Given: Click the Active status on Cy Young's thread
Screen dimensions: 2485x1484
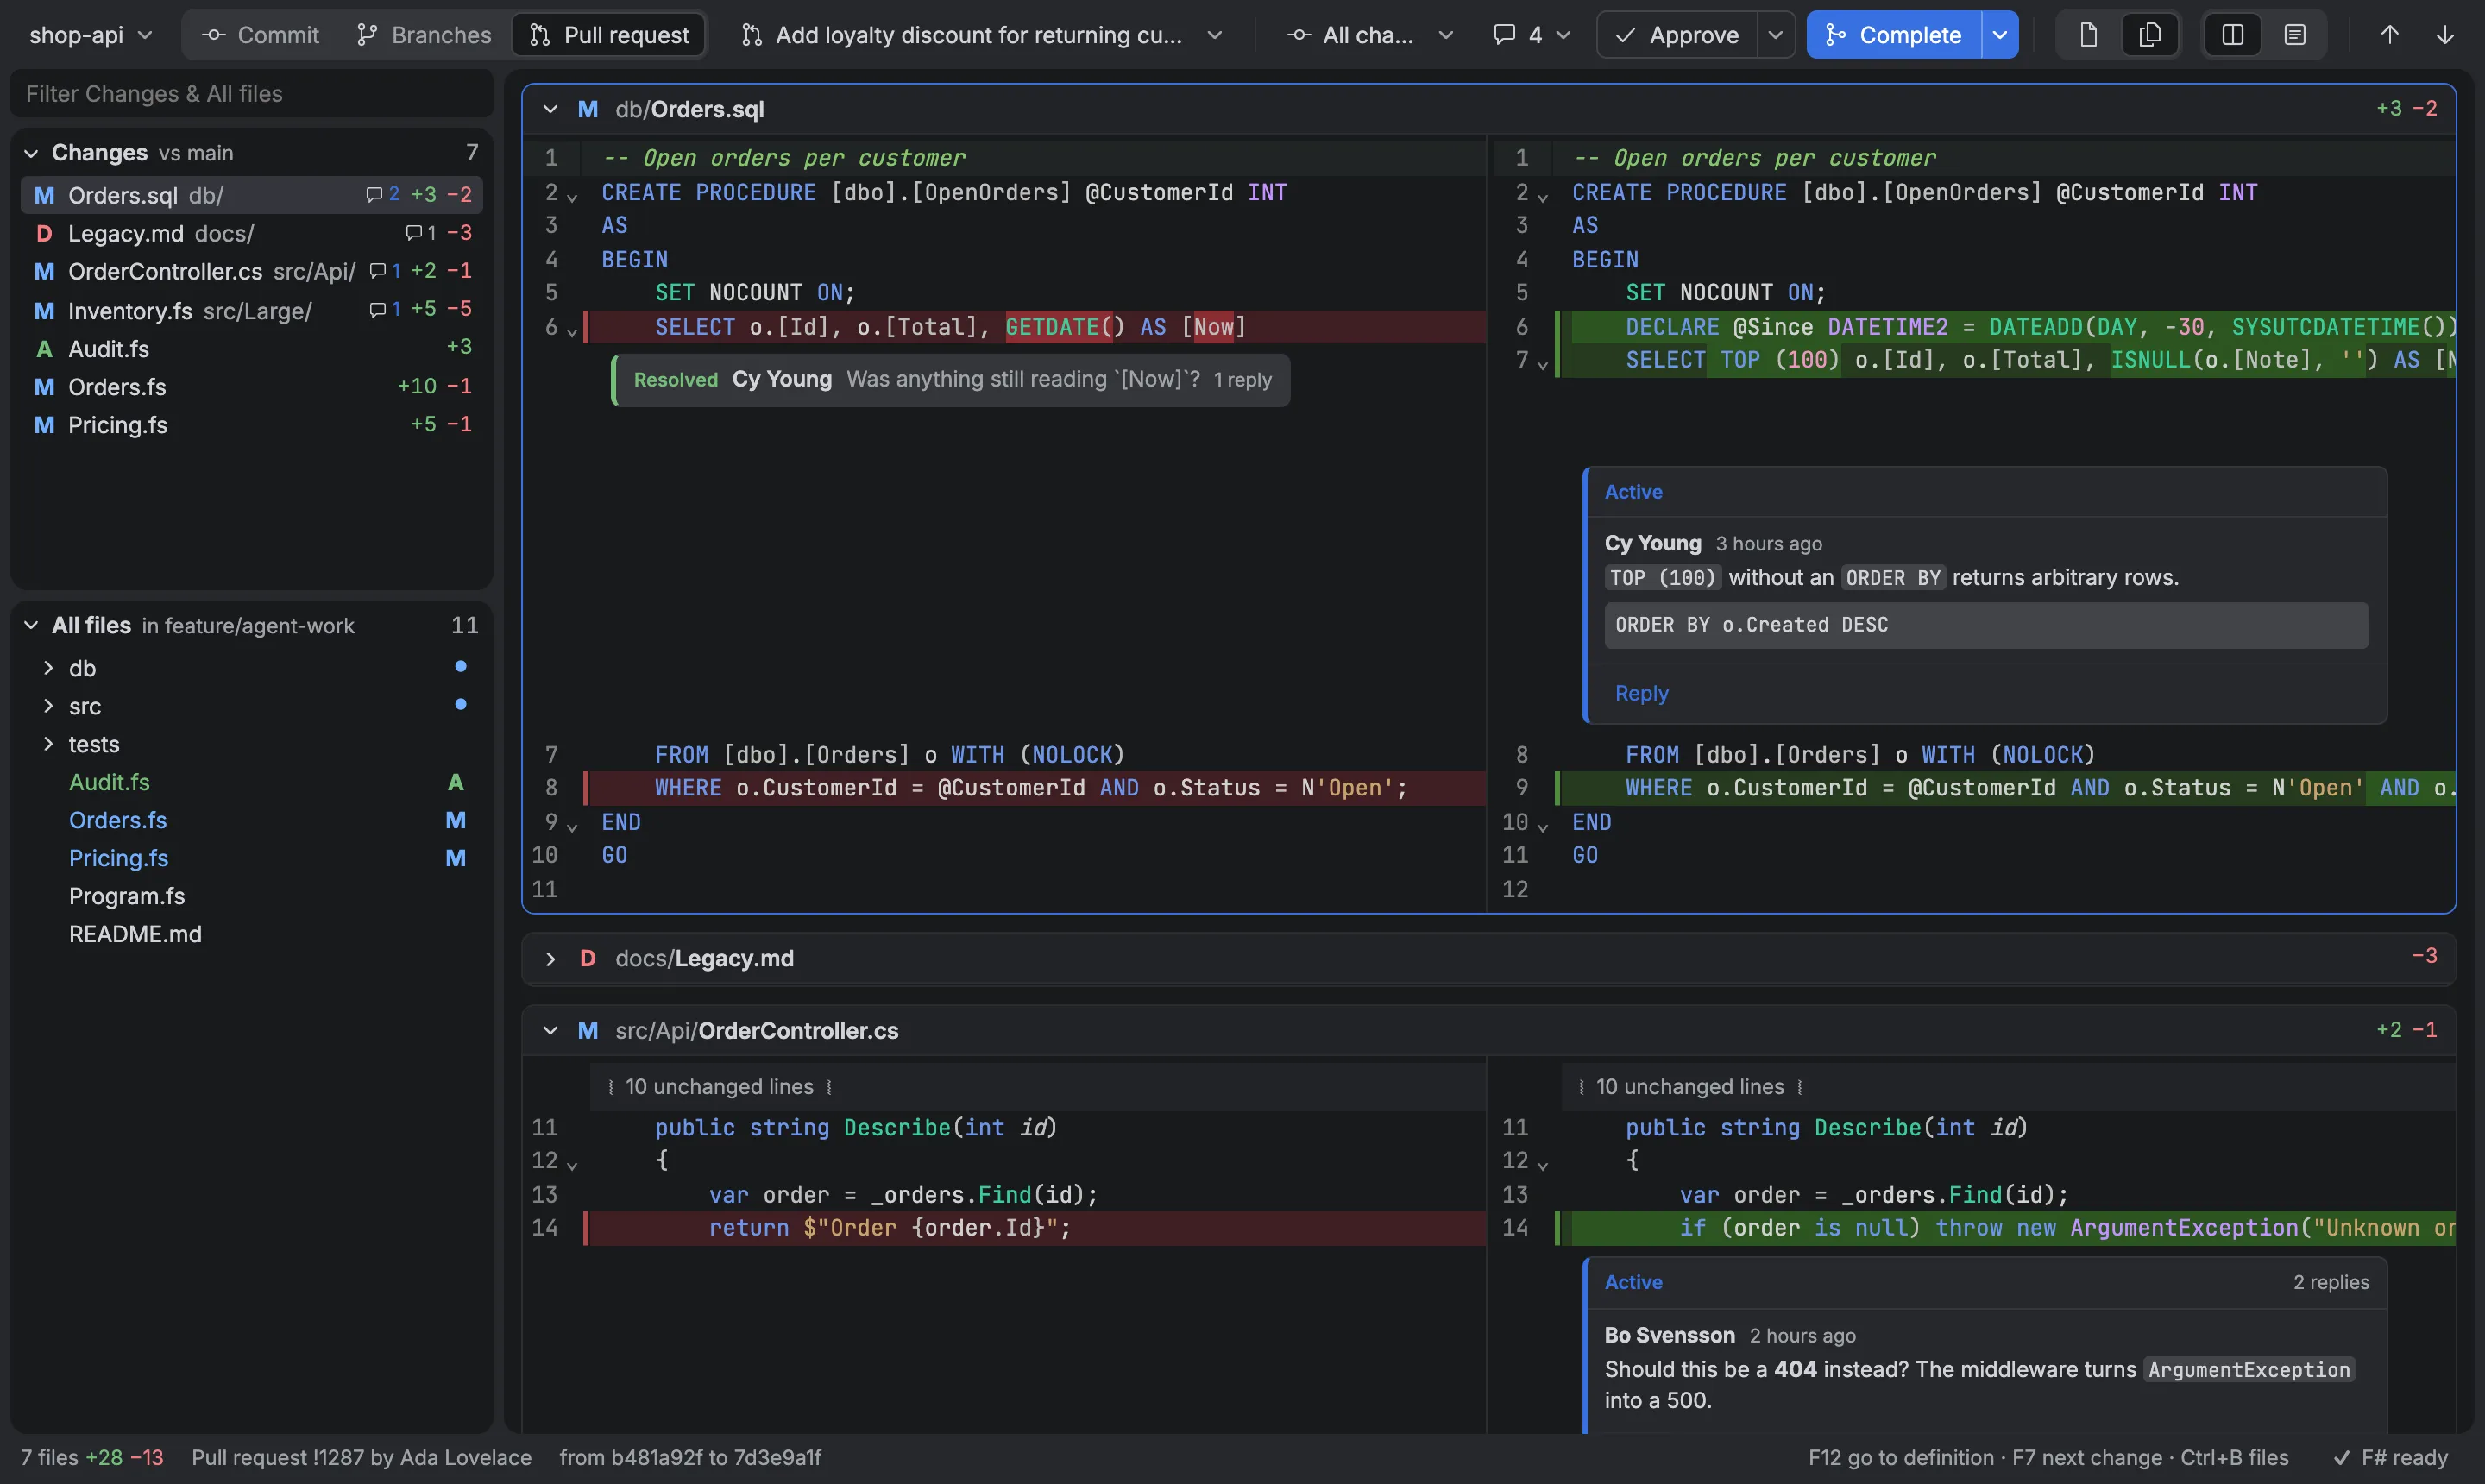Looking at the screenshot, I should pos(1633,492).
